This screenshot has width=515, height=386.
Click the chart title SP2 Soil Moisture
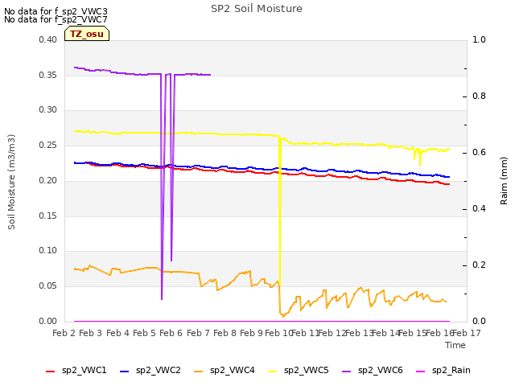tap(257, 9)
